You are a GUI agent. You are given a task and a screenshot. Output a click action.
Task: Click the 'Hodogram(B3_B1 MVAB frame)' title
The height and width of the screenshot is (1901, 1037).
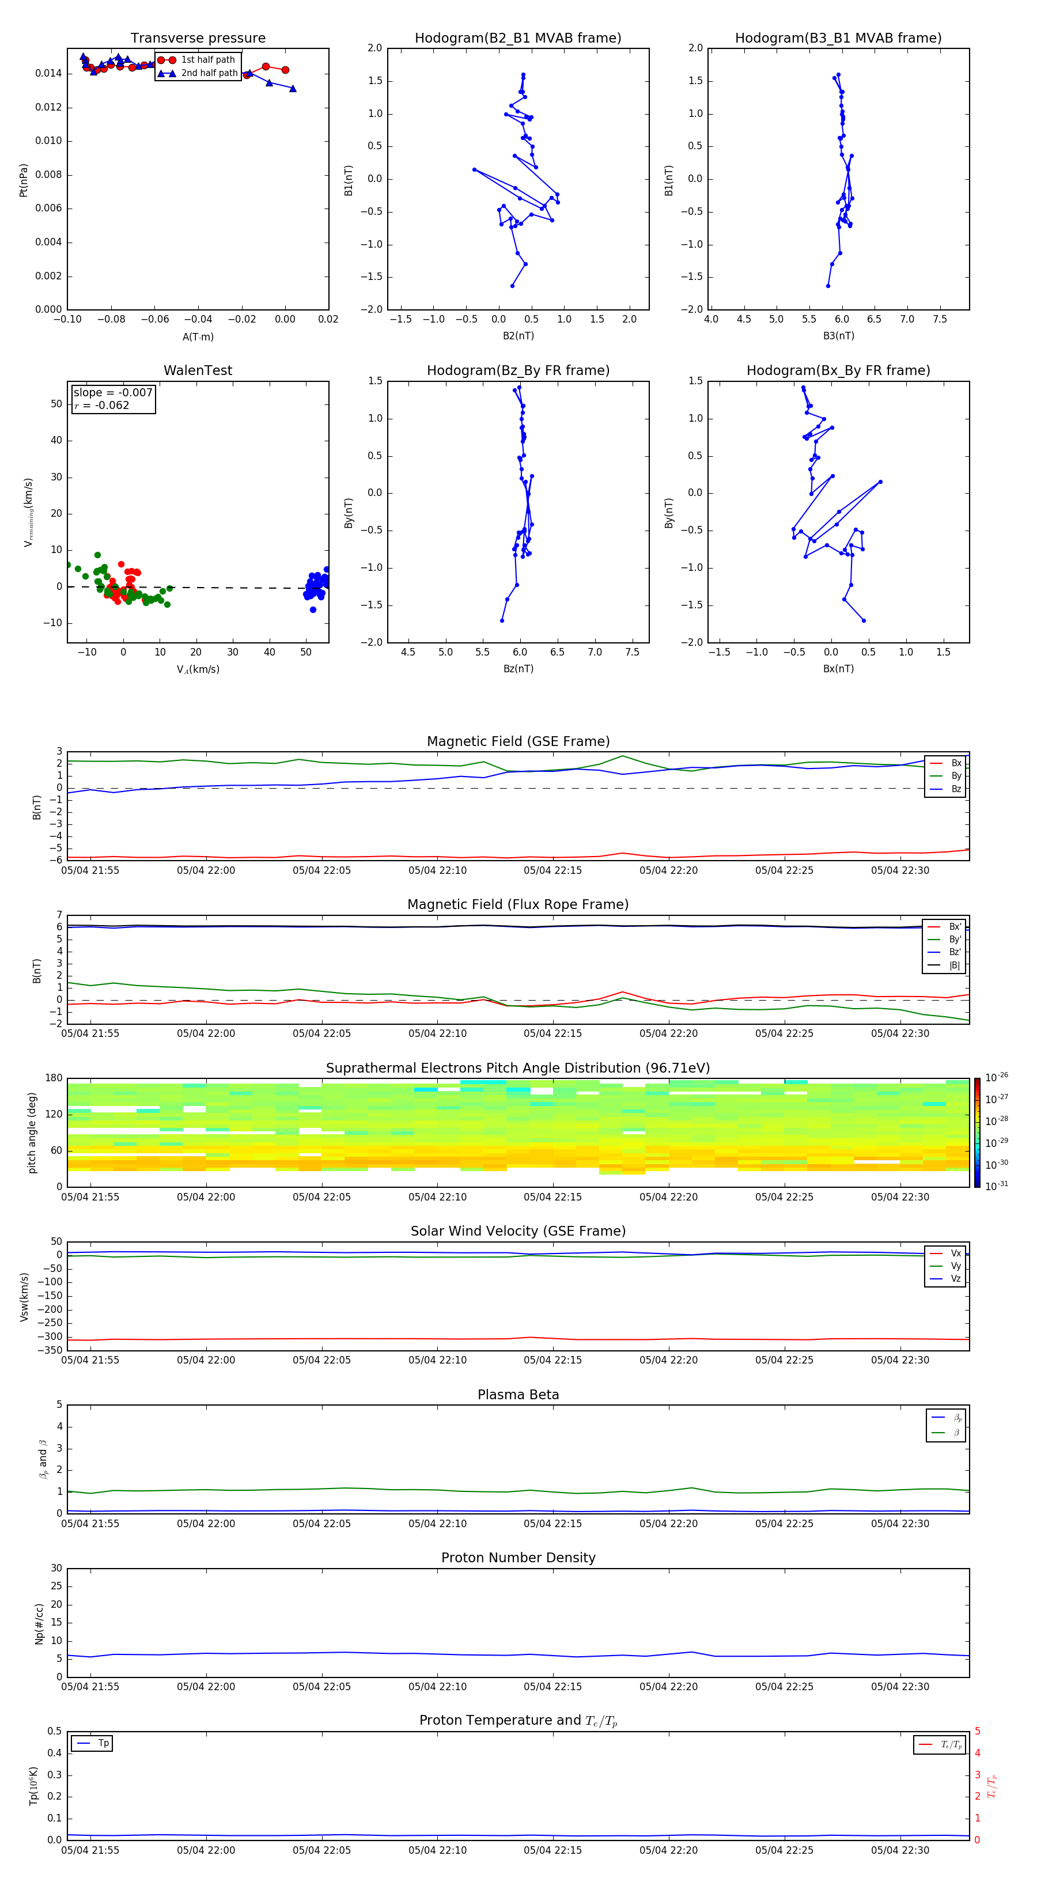pyautogui.click(x=838, y=39)
